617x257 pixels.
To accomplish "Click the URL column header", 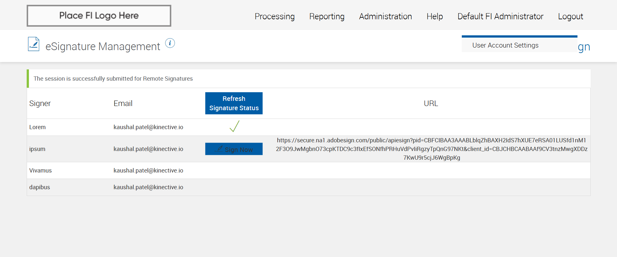I will (431, 103).
